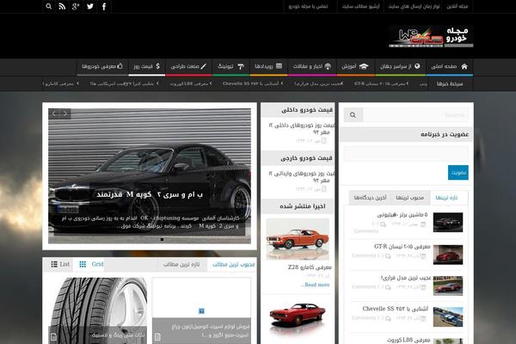Image resolution: width=516 pixels, height=344 pixels.
Task: Select the آخرین دیدگاهها sidebar tab
Action: tap(368, 197)
